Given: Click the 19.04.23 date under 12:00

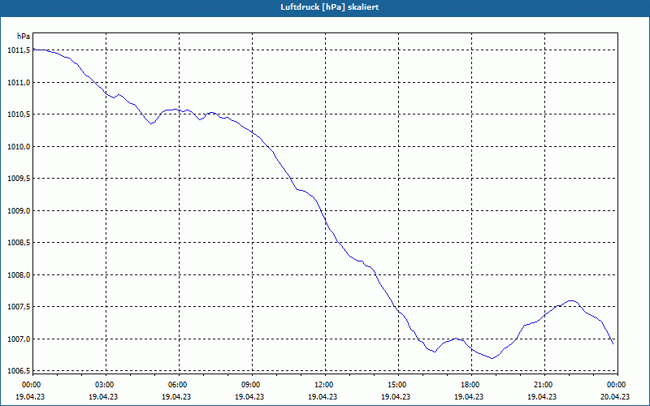Looking at the screenshot, I should (x=323, y=396).
